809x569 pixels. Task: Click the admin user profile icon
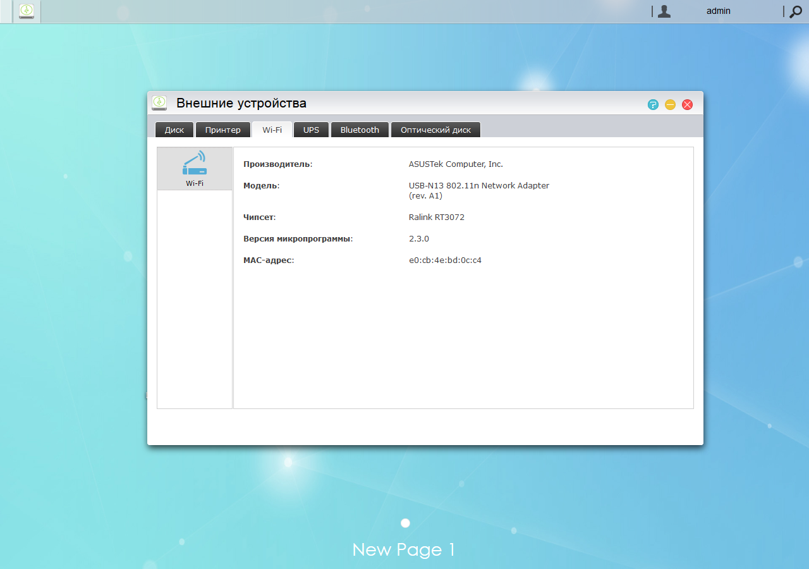tap(664, 11)
